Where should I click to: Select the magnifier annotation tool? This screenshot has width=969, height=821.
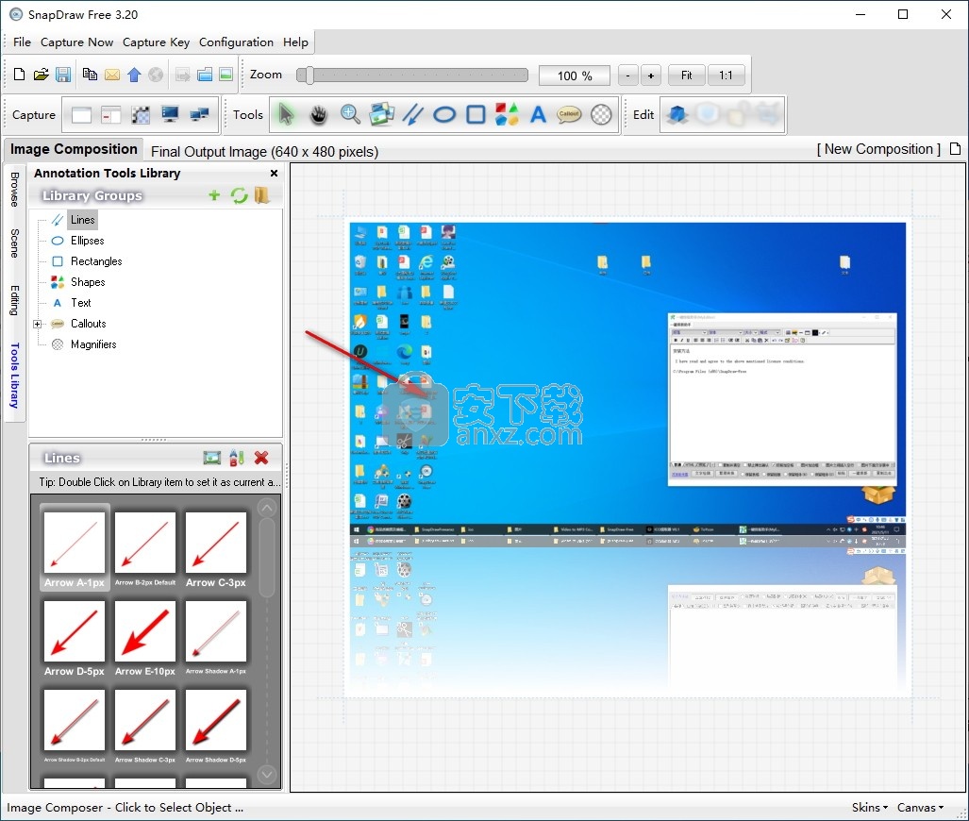601,114
